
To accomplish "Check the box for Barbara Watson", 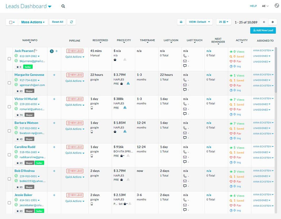I will pyautogui.click(x=9, y=131).
